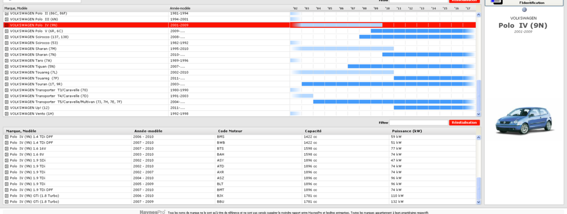Click up arrow of the engine list scrollbar
This screenshot has width=567, height=214.
[x=479, y=137]
